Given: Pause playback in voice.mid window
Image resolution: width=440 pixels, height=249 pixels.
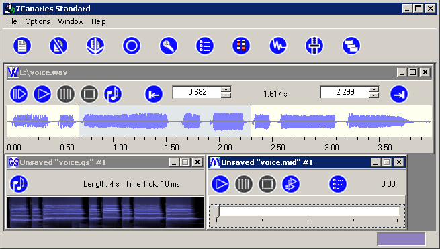Looking at the screenshot, I should coord(244,184).
